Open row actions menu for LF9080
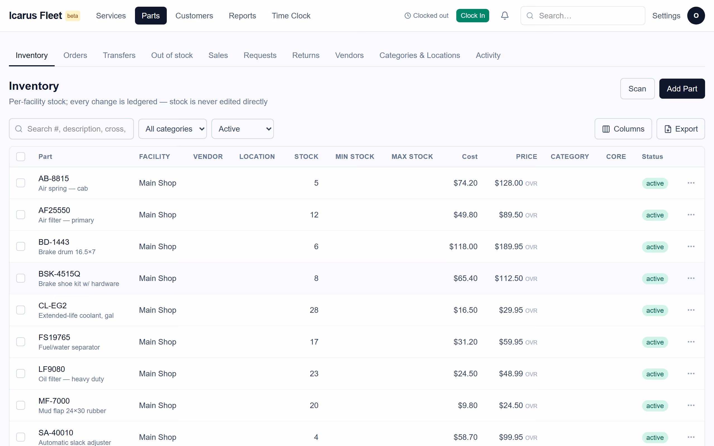 point(691,374)
